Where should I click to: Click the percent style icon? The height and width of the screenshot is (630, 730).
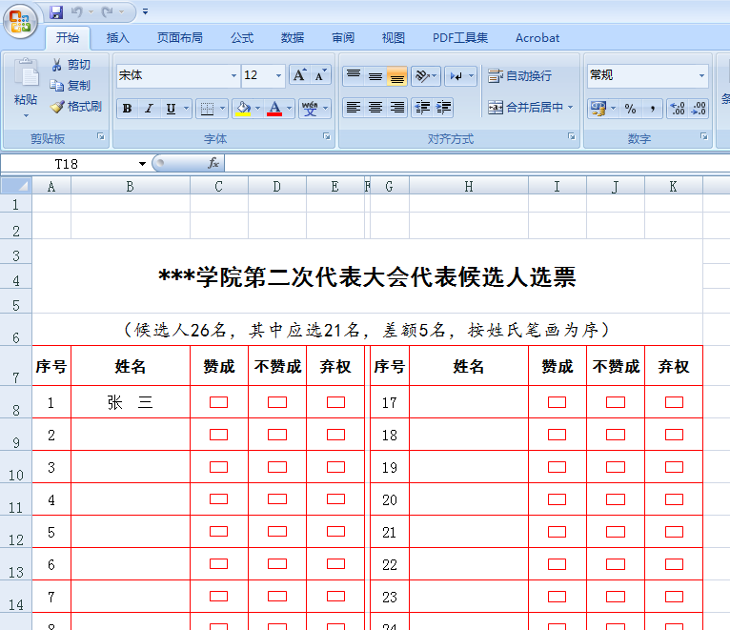(630, 109)
